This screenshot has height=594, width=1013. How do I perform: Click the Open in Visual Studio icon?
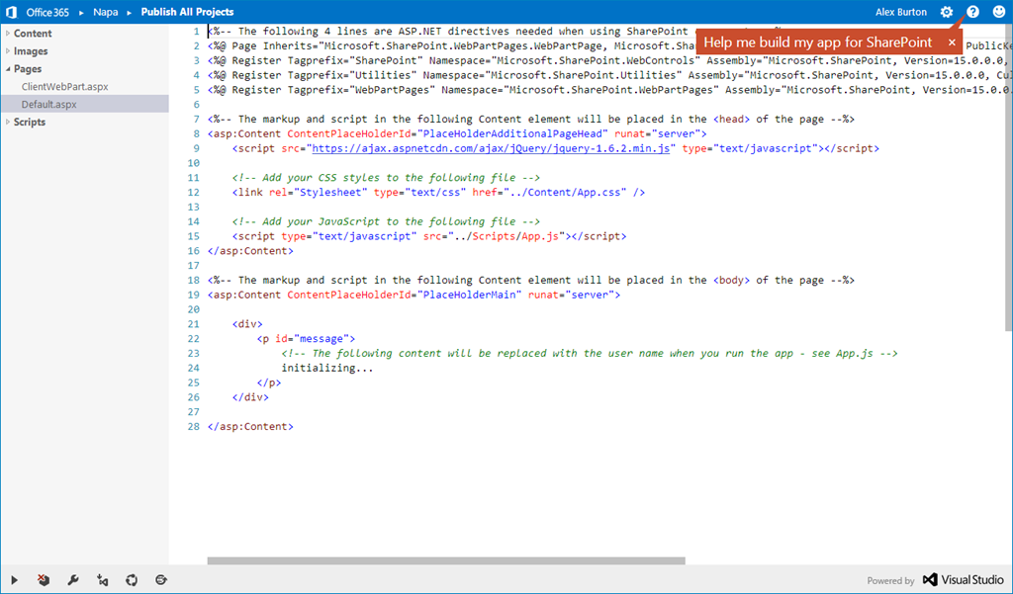pos(102,580)
